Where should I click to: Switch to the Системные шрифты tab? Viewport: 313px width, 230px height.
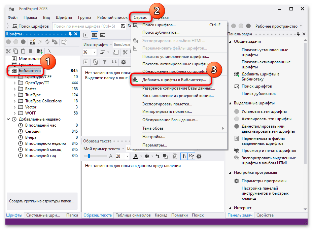pos(43,215)
